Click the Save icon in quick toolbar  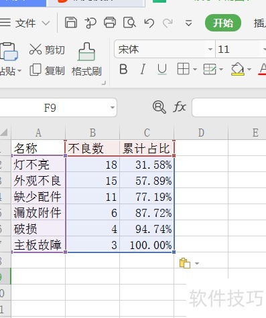71,23
